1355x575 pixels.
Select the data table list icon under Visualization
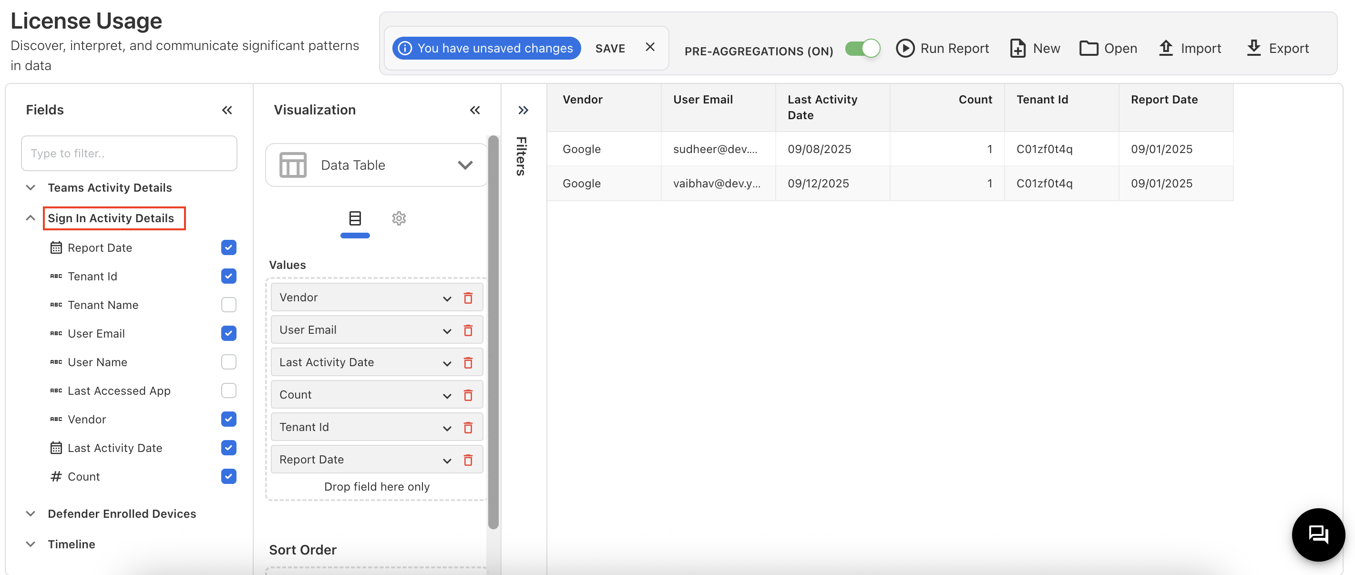click(355, 219)
